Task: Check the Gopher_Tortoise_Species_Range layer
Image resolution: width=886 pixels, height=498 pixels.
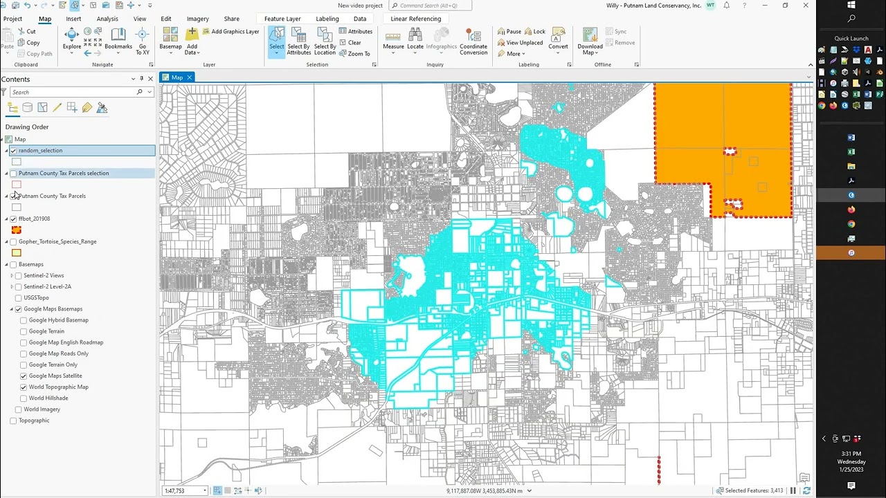Action: [x=13, y=241]
